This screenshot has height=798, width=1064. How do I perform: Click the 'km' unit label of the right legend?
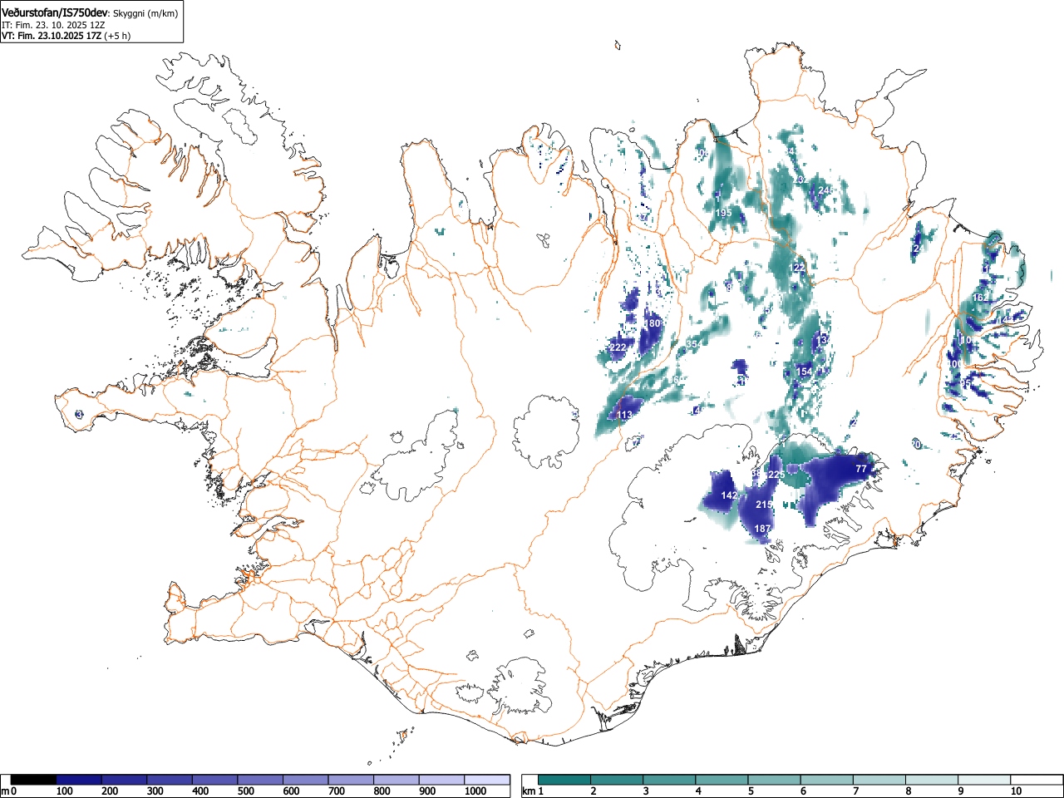click(528, 791)
